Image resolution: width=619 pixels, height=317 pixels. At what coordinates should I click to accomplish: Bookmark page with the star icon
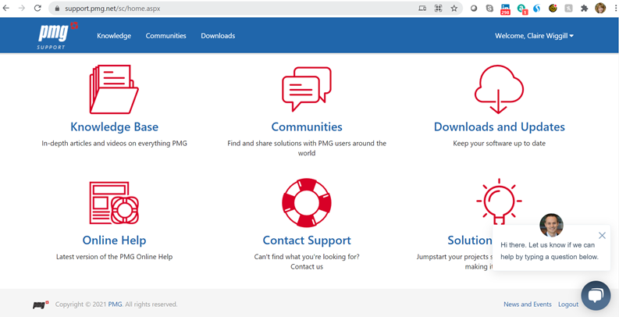454,9
